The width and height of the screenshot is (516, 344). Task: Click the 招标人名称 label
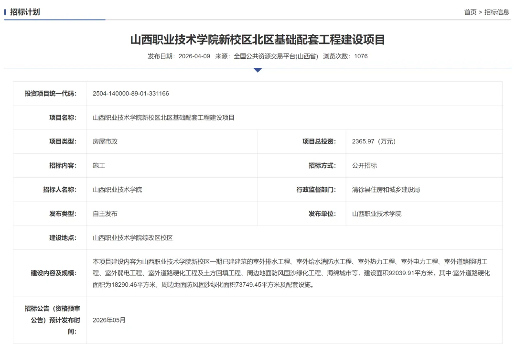(x=60, y=190)
